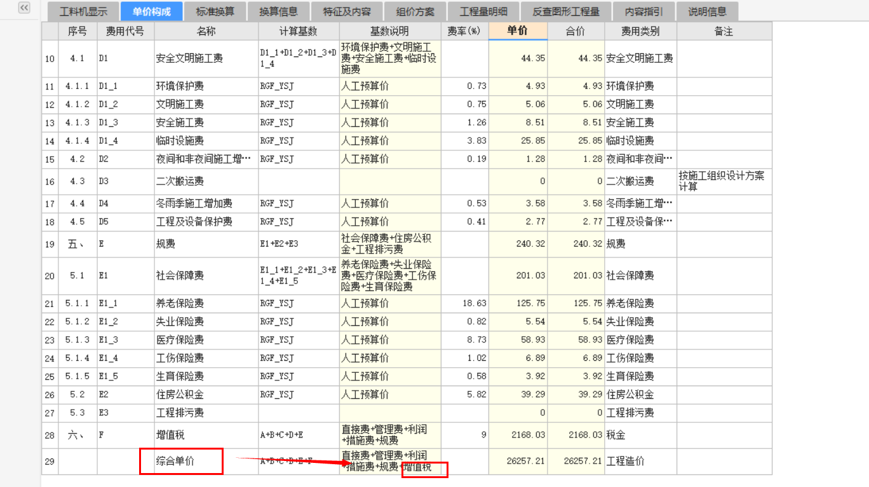The width and height of the screenshot is (869, 487).
Task: Click the 费用代号 column header
Action: 125,31
